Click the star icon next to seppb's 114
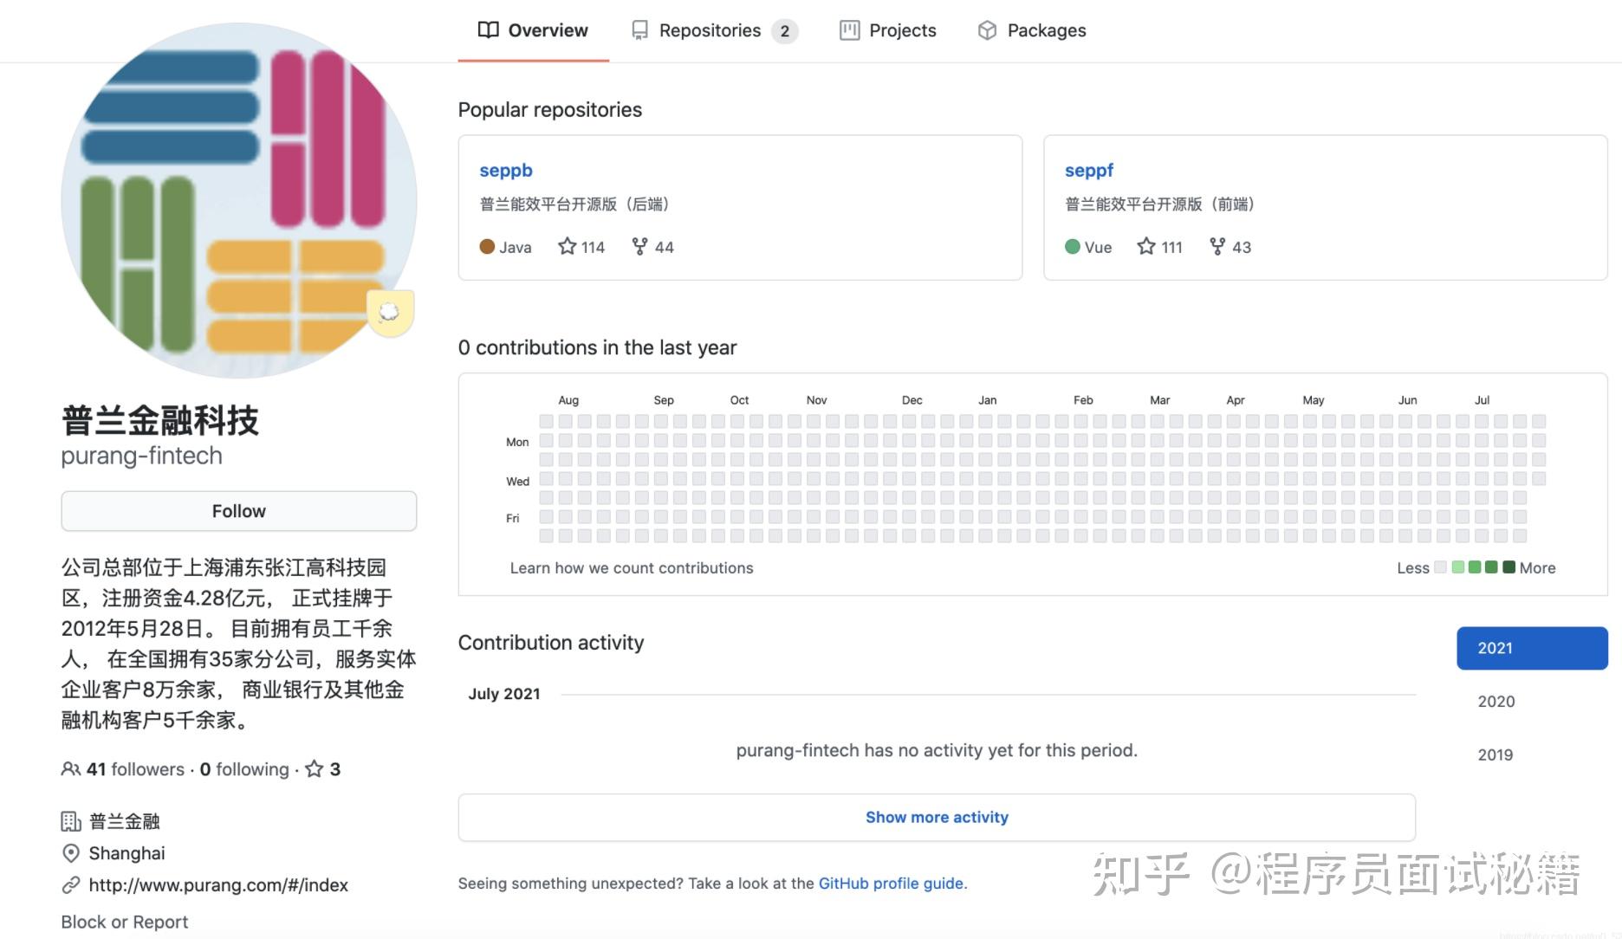The image size is (1622, 939). tap(565, 246)
